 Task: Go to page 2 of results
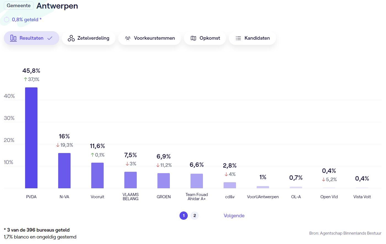click(x=195, y=216)
